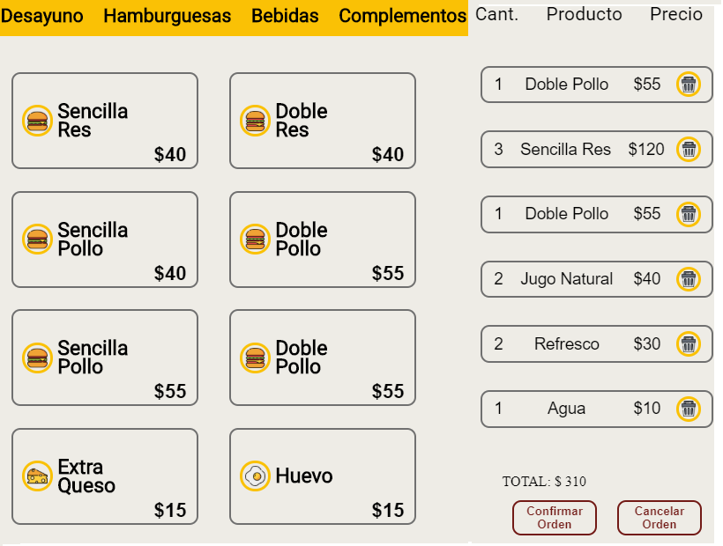
Task: Click the trash icon beside Refresco
Action: tap(689, 344)
